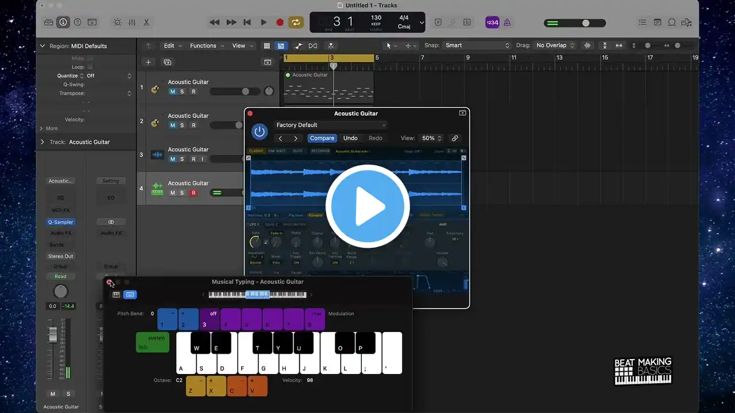The height and width of the screenshot is (413, 735).
Task: Toggle Cycle mode in the transport
Action: click(x=296, y=22)
